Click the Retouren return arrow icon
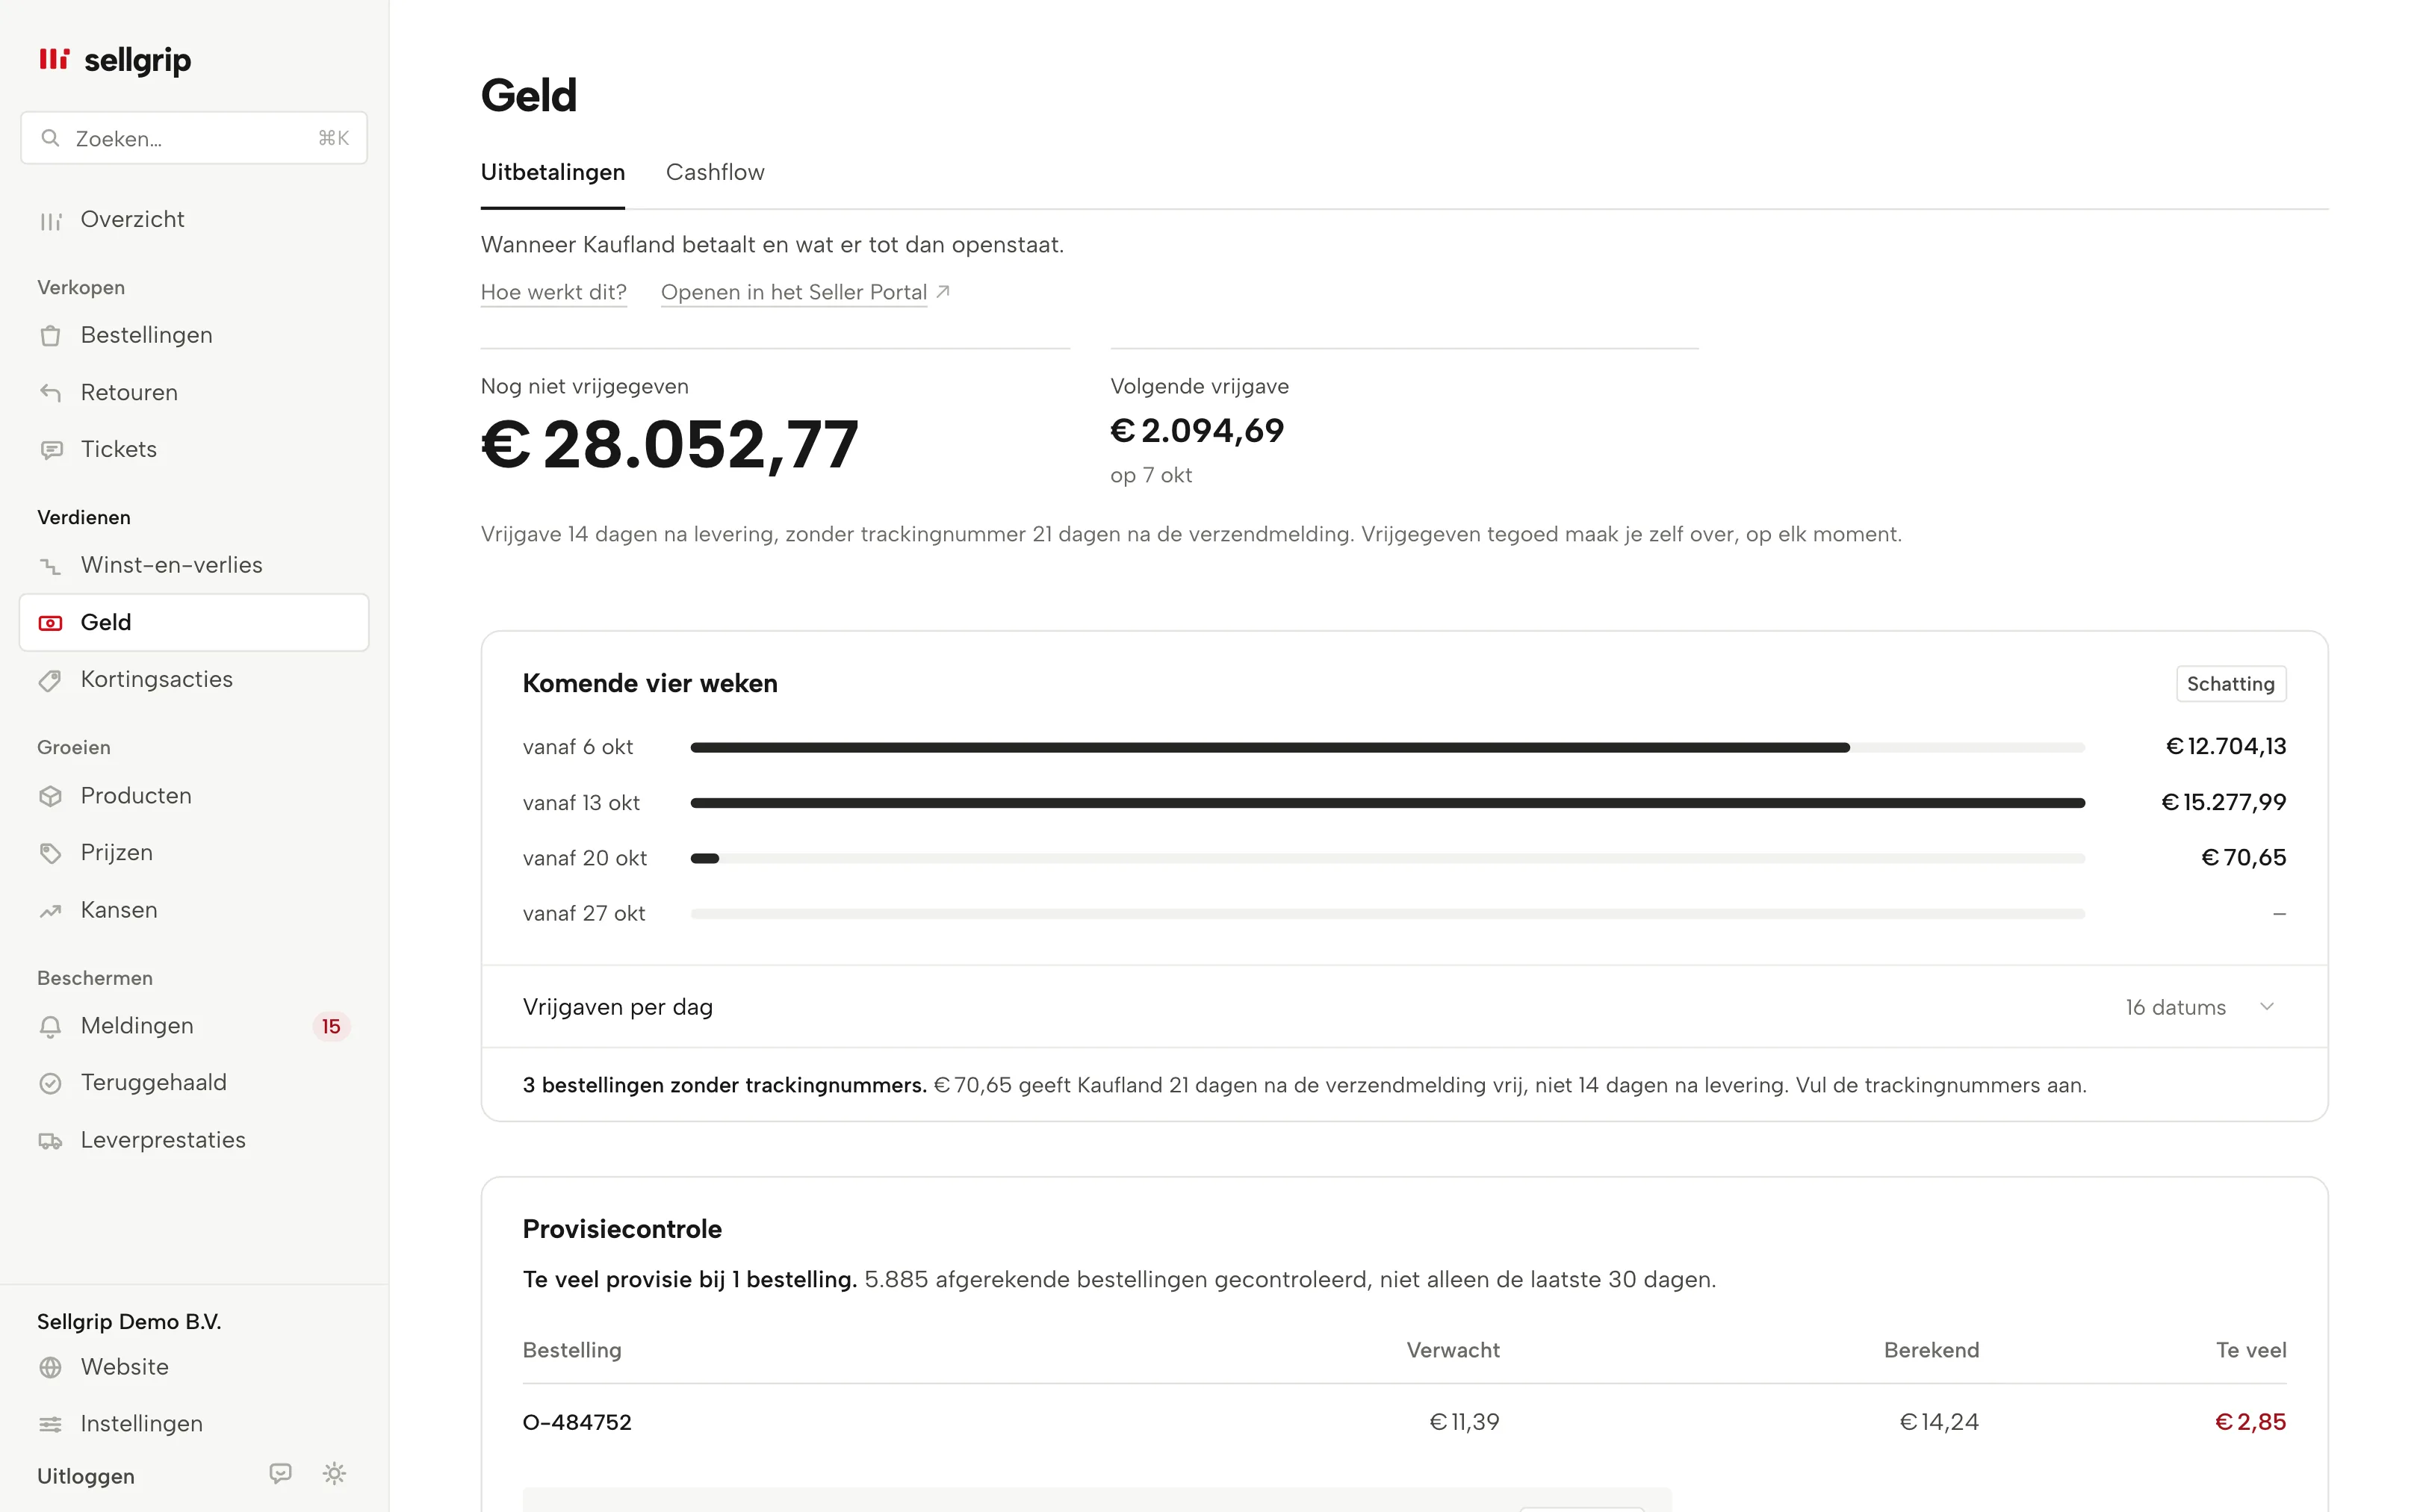 [50, 393]
